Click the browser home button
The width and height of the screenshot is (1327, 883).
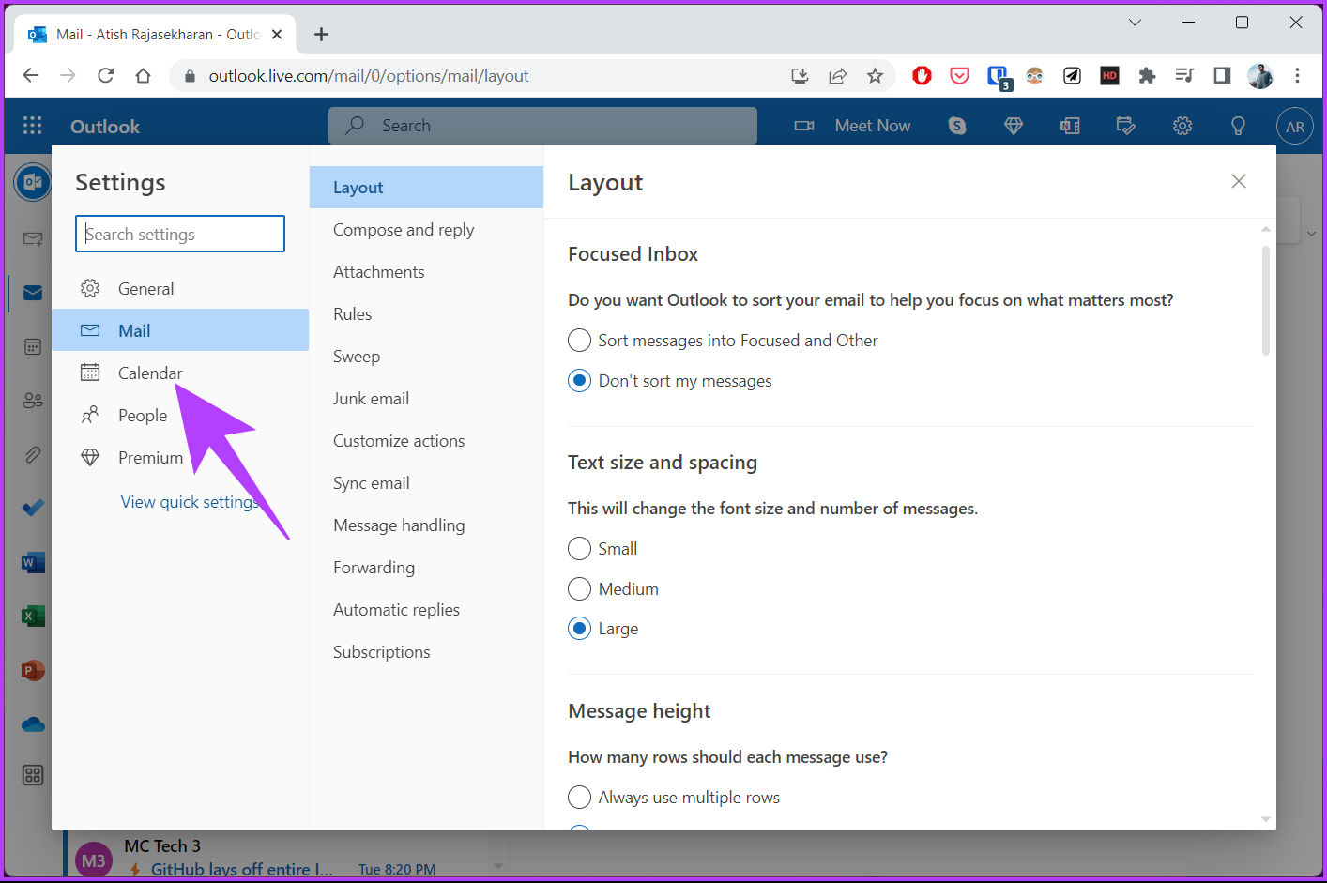point(143,75)
